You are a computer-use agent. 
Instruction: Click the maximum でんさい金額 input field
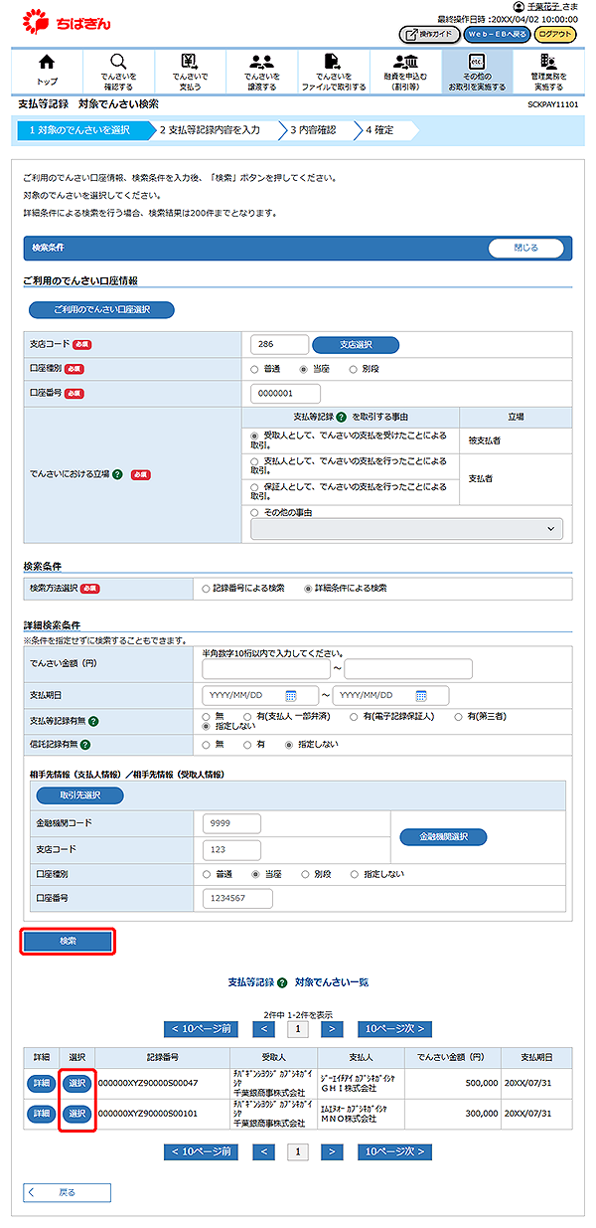click(407, 669)
